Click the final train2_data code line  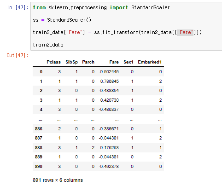click(x=48, y=45)
